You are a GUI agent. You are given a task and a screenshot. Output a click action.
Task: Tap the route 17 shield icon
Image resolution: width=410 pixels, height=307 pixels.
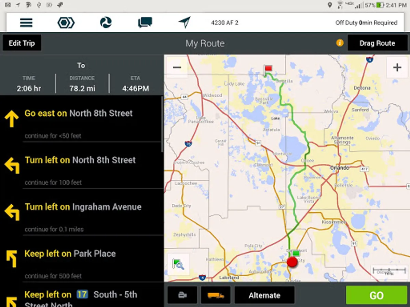point(82,294)
